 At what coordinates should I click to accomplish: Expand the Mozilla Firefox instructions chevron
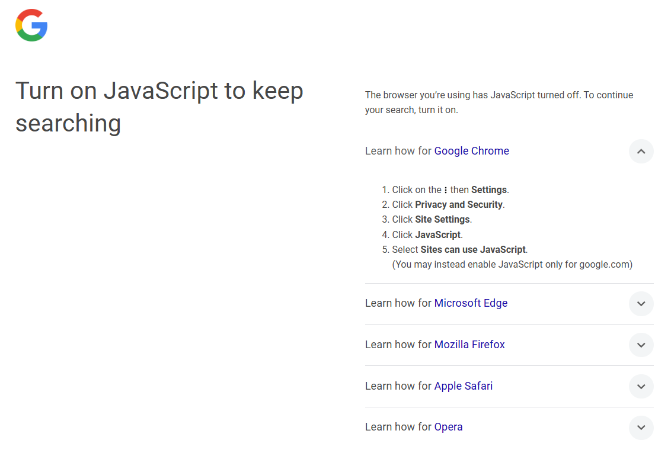pyautogui.click(x=641, y=345)
